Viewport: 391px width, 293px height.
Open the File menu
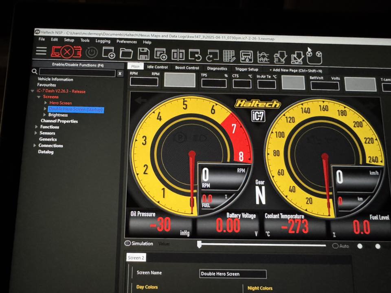tap(42, 39)
